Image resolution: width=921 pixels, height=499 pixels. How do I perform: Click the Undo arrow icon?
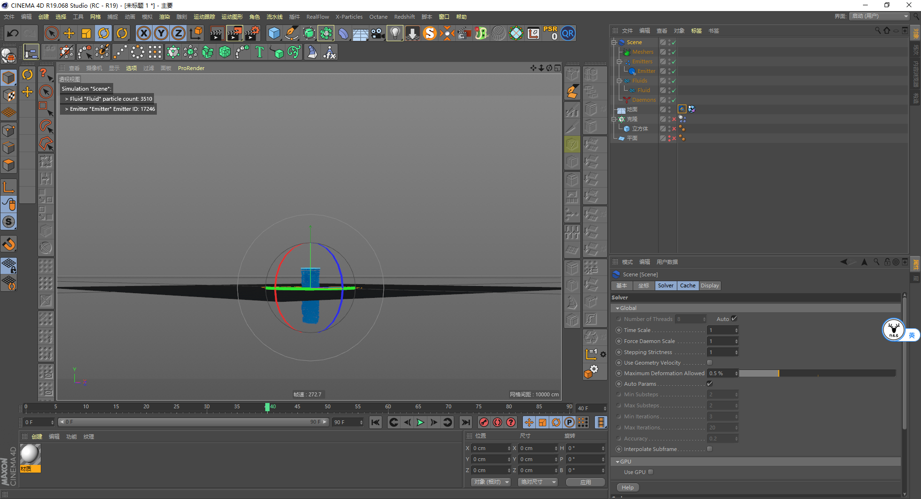tap(13, 33)
